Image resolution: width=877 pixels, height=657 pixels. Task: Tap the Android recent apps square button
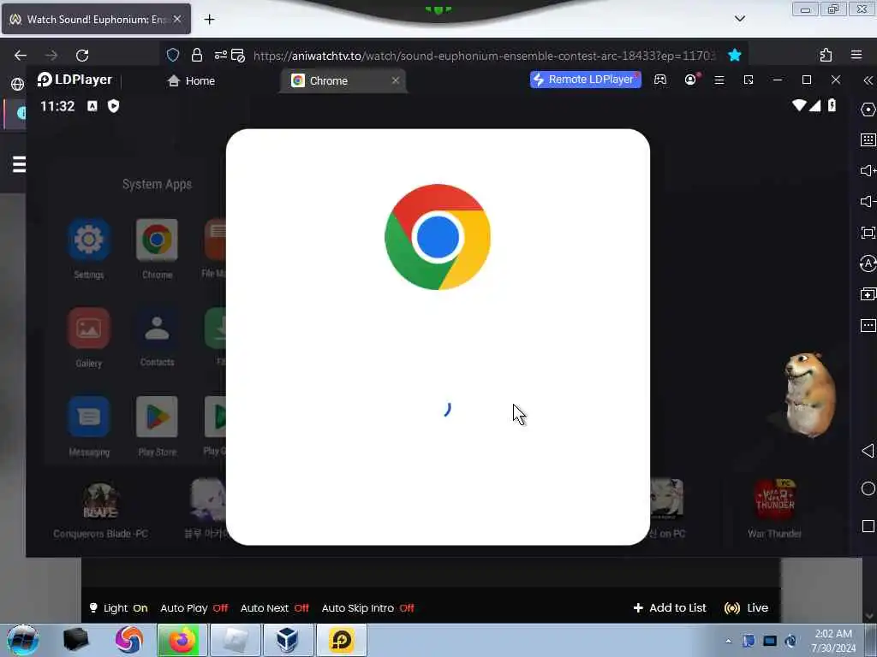pyautogui.click(x=868, y=526)
